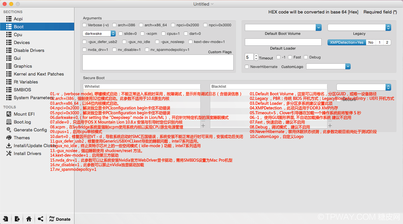
Task: Open the Legacy dropdown
Action: (359, 28)
